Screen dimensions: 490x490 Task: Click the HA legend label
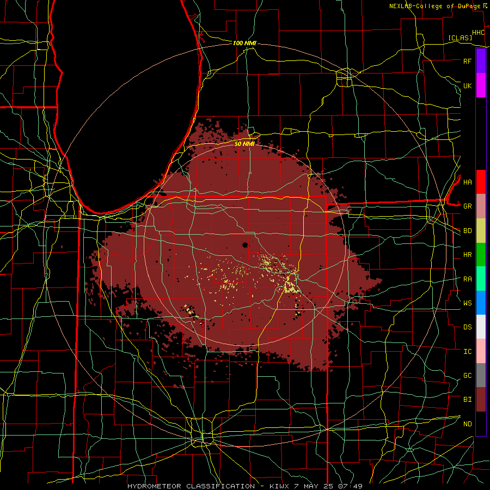coord(467,182)
